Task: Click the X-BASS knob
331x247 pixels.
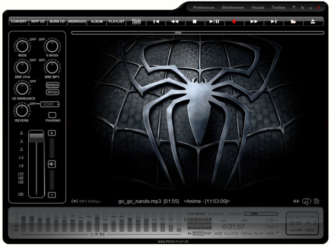Action: point(52,46)
